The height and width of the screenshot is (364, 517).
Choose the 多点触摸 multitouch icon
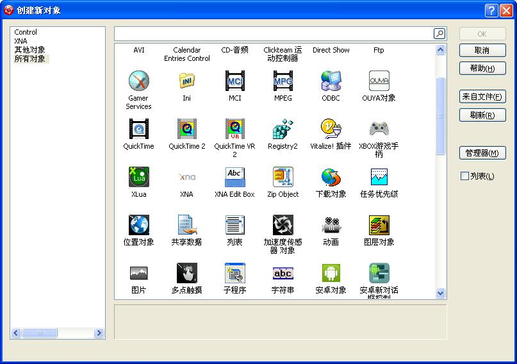187,273
